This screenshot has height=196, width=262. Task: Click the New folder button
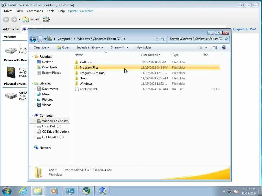point(144,47)
